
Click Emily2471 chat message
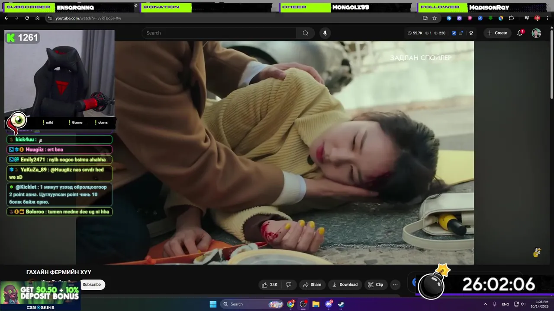point(59,159)
